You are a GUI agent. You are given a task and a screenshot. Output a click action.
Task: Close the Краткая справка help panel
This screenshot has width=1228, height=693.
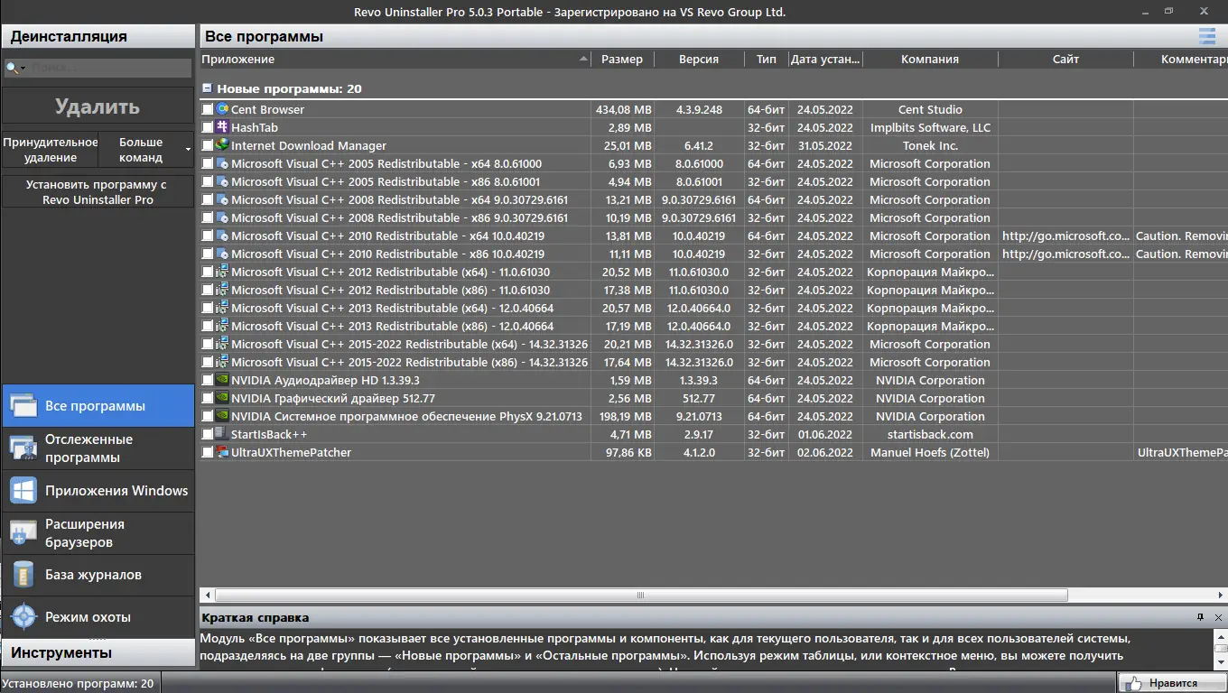tap(1218, 617)
